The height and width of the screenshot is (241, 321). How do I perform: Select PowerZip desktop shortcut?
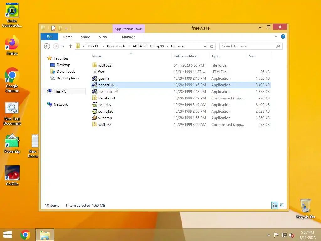coord(12,143)
